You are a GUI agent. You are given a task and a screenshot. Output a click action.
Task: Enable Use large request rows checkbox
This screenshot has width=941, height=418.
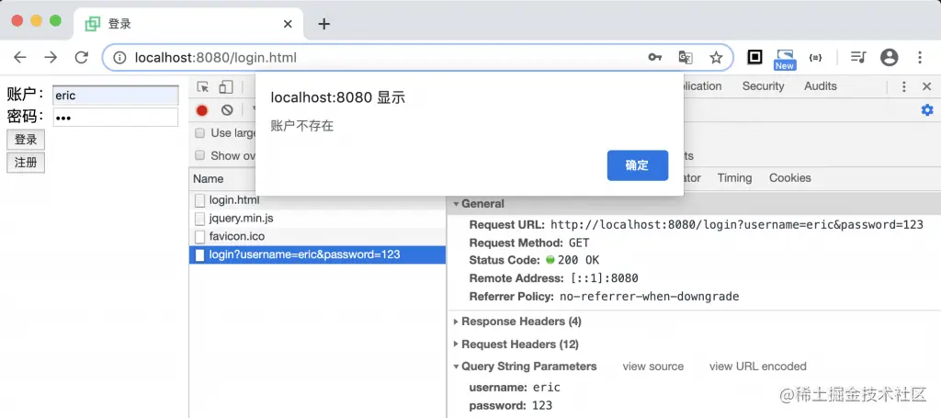click(x=199, y=133)
